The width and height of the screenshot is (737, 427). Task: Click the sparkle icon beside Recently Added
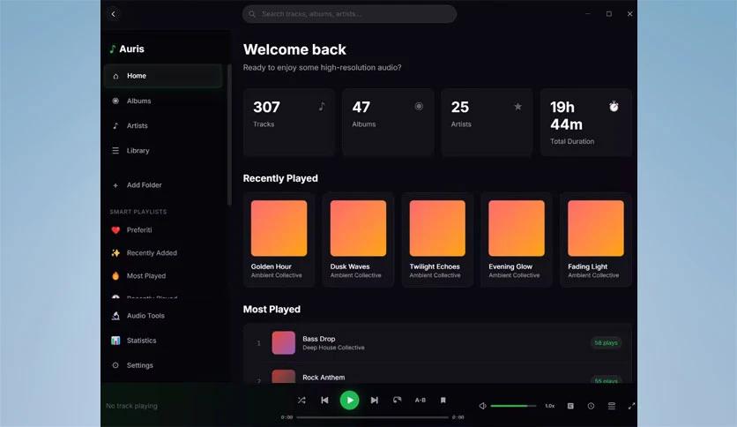coord(115,253)
